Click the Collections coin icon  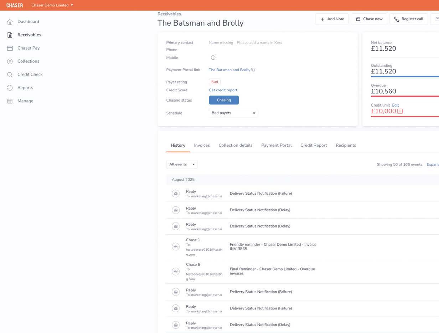pos(10,61)
